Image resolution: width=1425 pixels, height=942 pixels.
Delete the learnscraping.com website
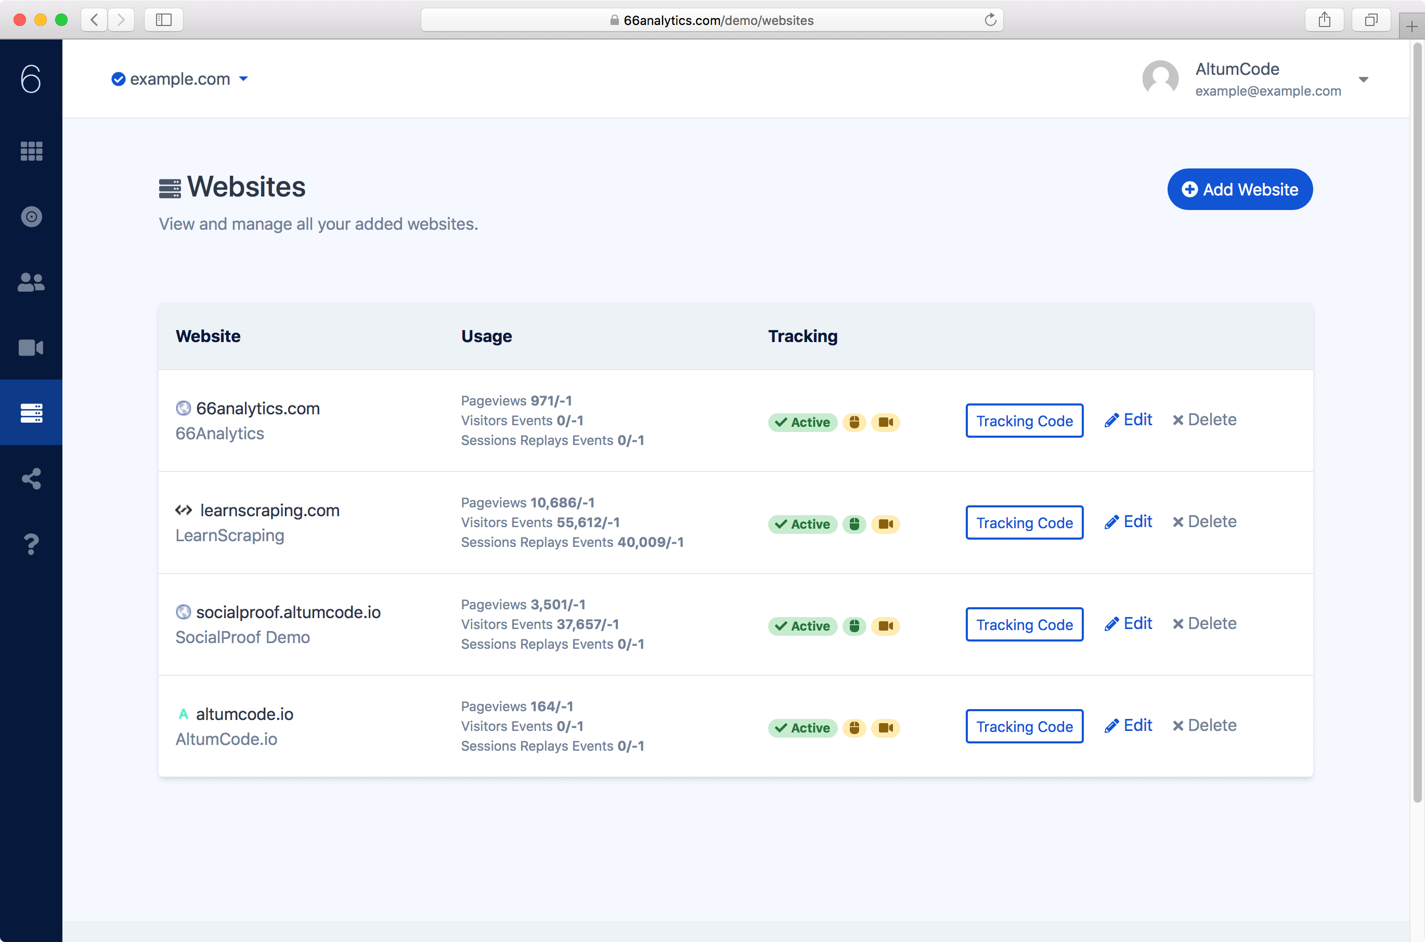pyautogui.click(x=1204, y=521)
